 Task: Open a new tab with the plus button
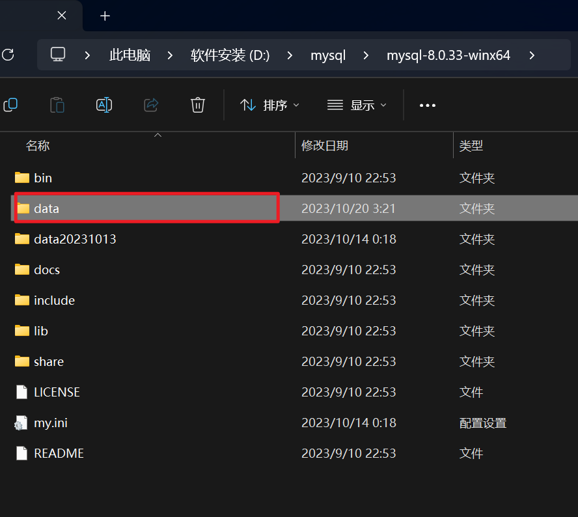(104, 16)
